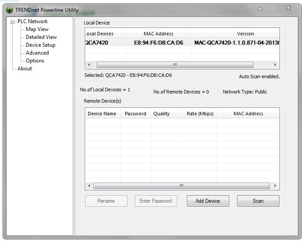Open the Advanced tree item
The height and width of the screenshot is (242, 303).
pos(37,53)
